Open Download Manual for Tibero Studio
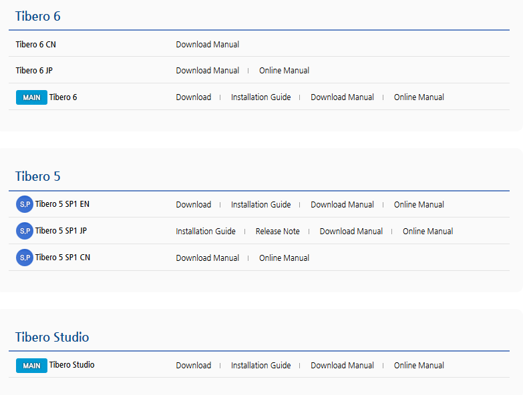The height and width of the screenshot is (395, 527). (342, 365)
